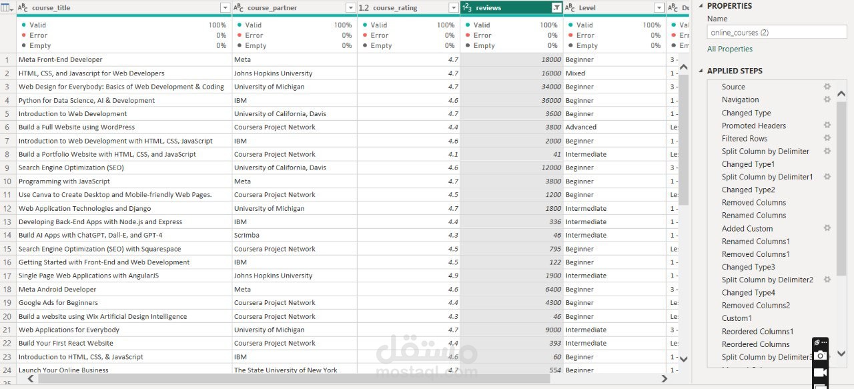Select the Renamed Columns1 applied step
Viewport: 854px width, 389px height.
click(756, 241)
